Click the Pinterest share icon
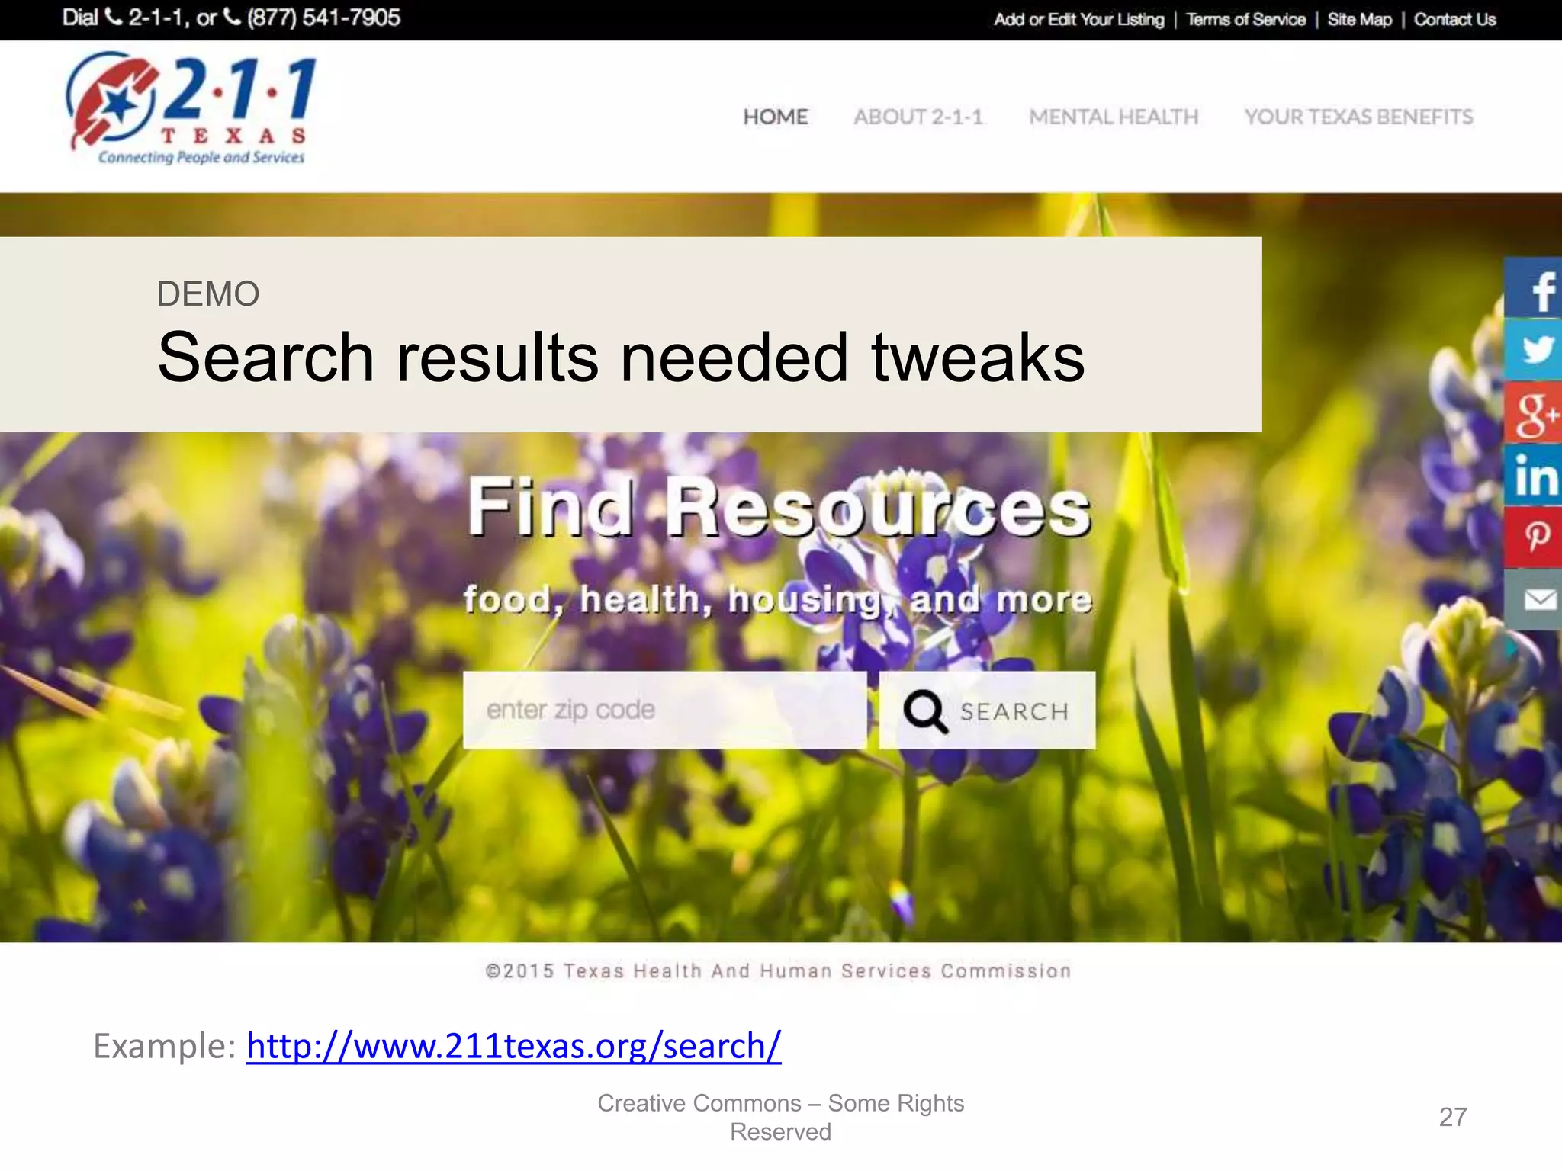The image size is (1562, 1171). pos(1533,537)
